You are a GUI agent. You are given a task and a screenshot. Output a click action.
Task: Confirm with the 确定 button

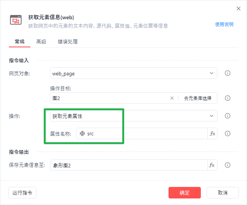pyautogui.click(x=185, y=193)
